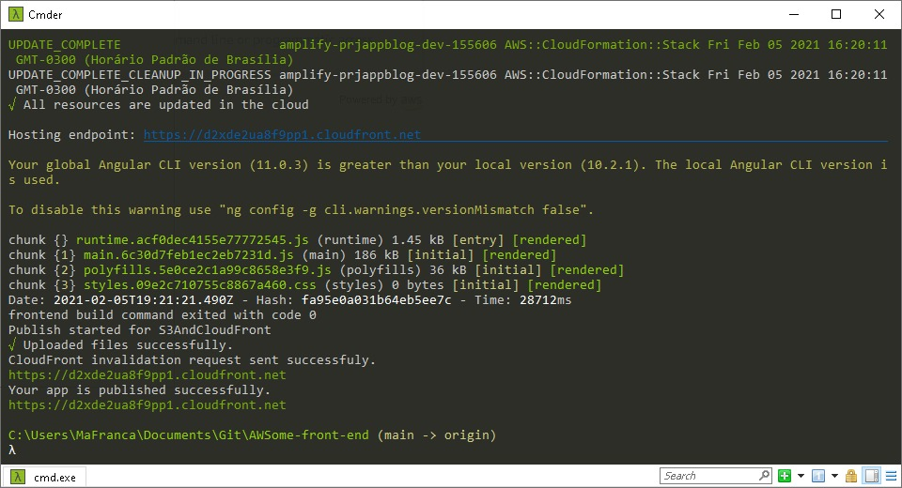
Task: Click the UPDATE_COMPLETE_CLEANUP_IN_PROGRESS status text
Action: 139,75
